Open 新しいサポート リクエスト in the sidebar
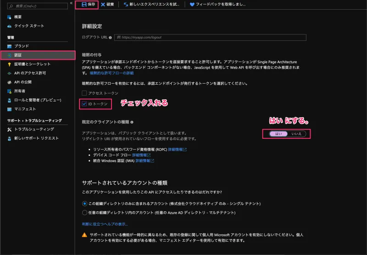 tap(38, 138)
